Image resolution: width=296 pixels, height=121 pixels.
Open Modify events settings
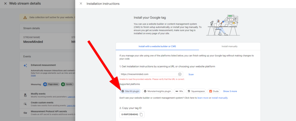(38, 94)
